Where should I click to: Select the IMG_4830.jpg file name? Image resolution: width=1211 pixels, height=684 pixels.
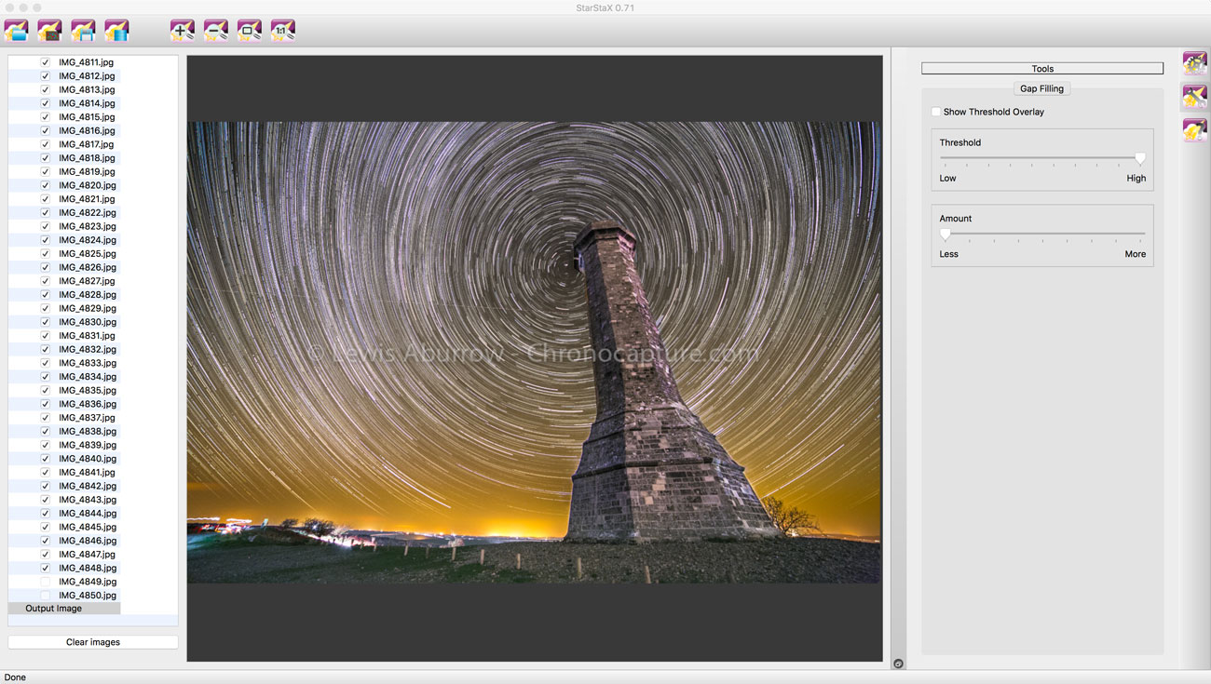pyautogui.click(x=88, y=322)
